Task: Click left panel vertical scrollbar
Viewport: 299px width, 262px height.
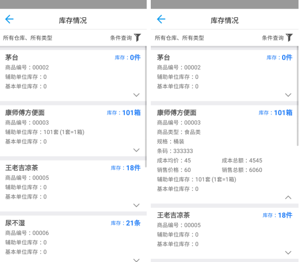Action: [146, 106]
